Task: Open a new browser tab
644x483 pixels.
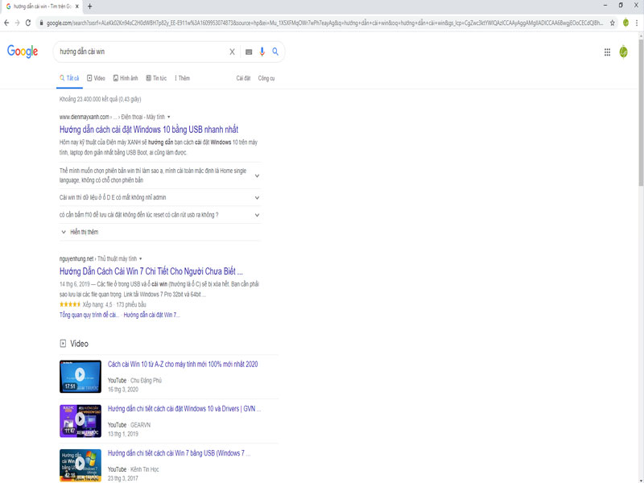Action: (x=90, y=6)
